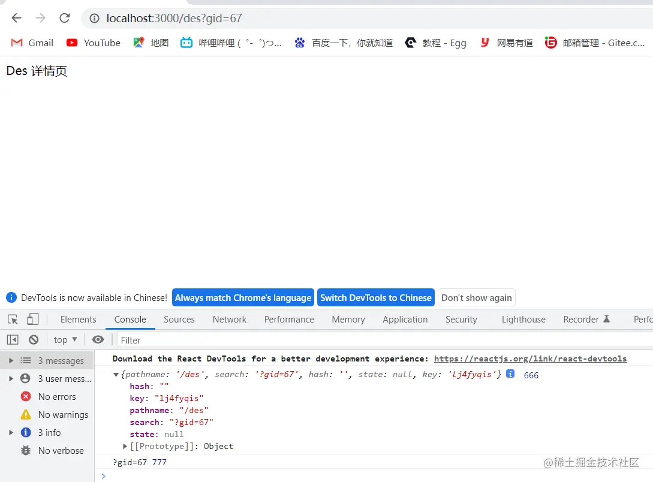Viewport: 653px width, 482px height.
Task: Collapse the logged location object
Action: coord(116,375)
